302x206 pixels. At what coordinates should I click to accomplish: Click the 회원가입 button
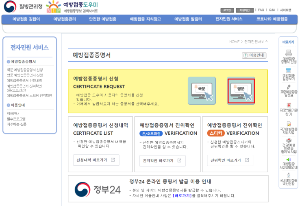point(245,10)
